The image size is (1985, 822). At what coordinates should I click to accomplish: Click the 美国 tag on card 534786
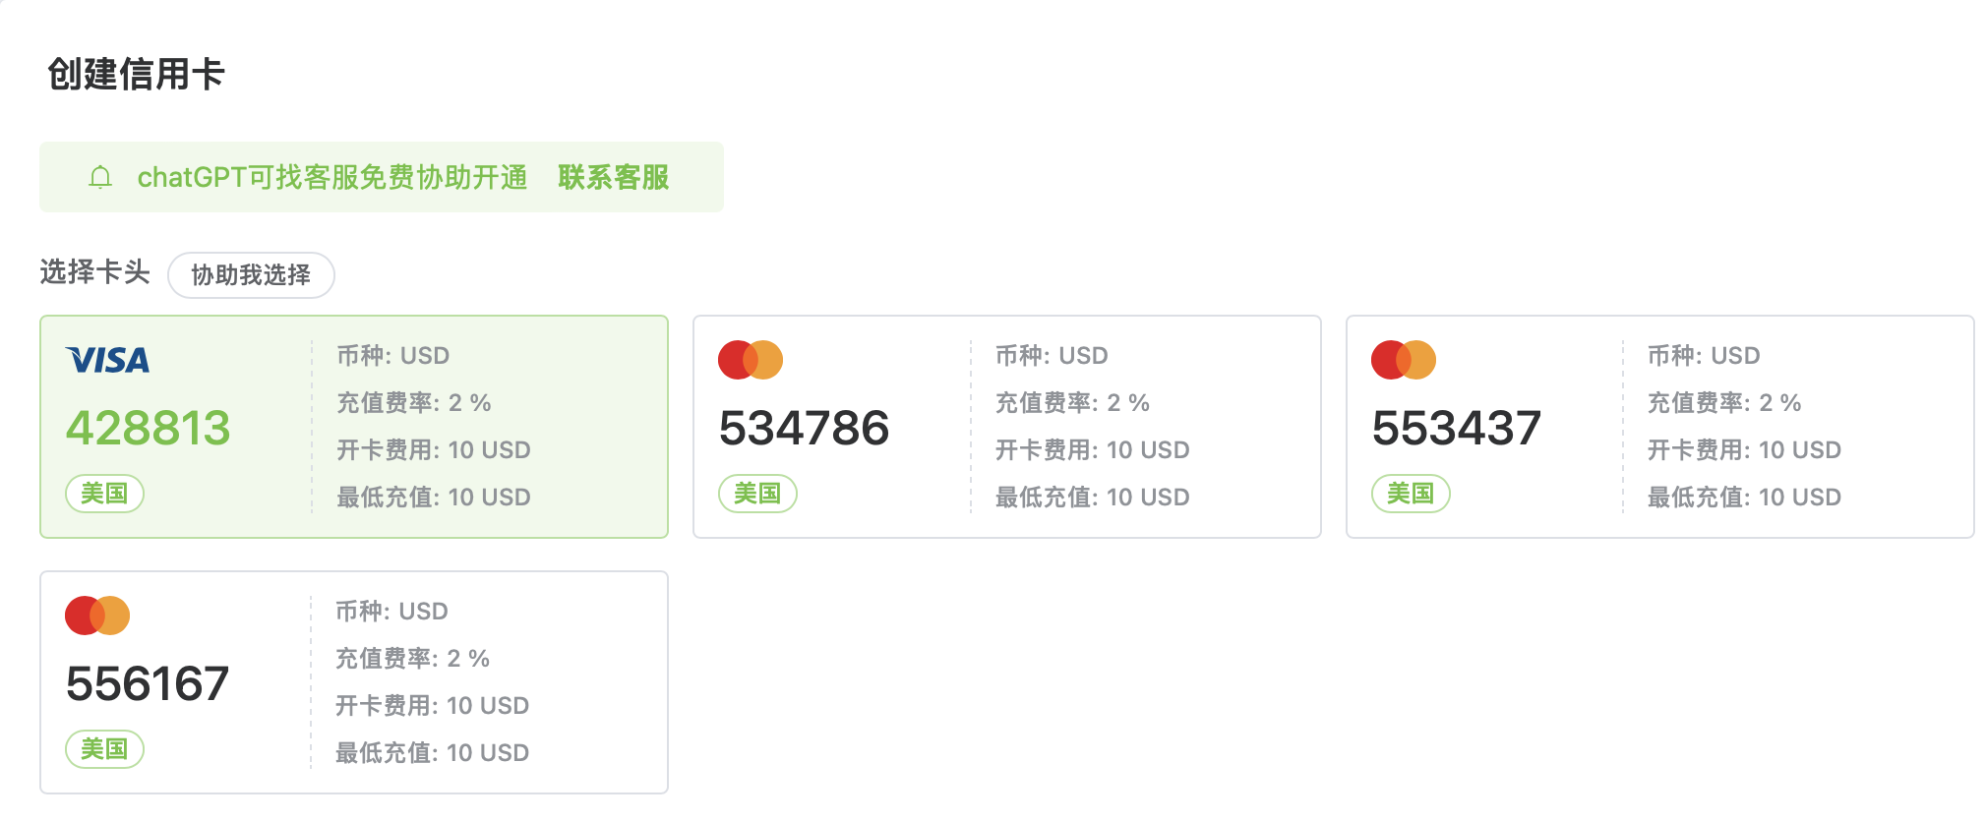[x=757, y=494]
